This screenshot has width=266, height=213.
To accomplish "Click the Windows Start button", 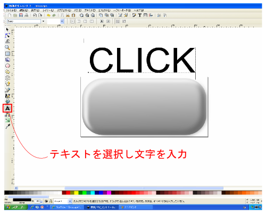I will coord(16,207).
